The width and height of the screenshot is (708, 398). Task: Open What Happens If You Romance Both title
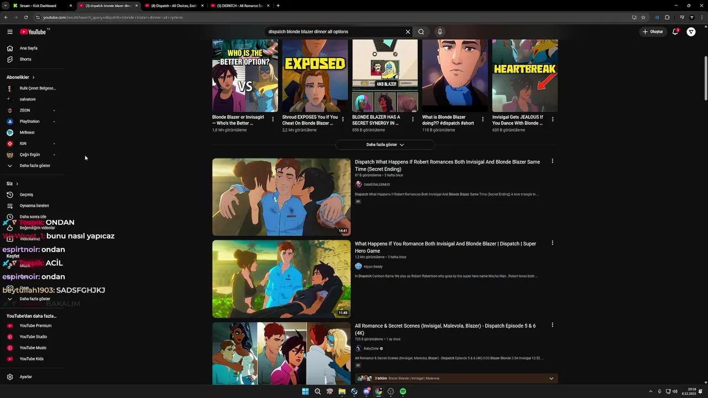[445, 247]
